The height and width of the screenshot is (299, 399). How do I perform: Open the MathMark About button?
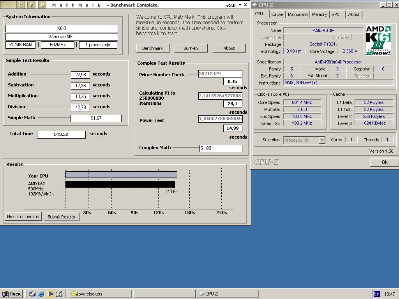[229, 48]
